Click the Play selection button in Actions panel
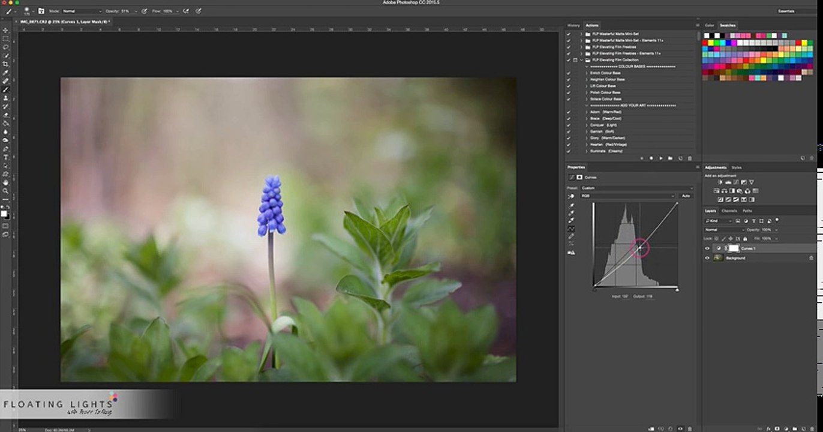This screenshot has width=823, height=432. [x=661, y=158]
